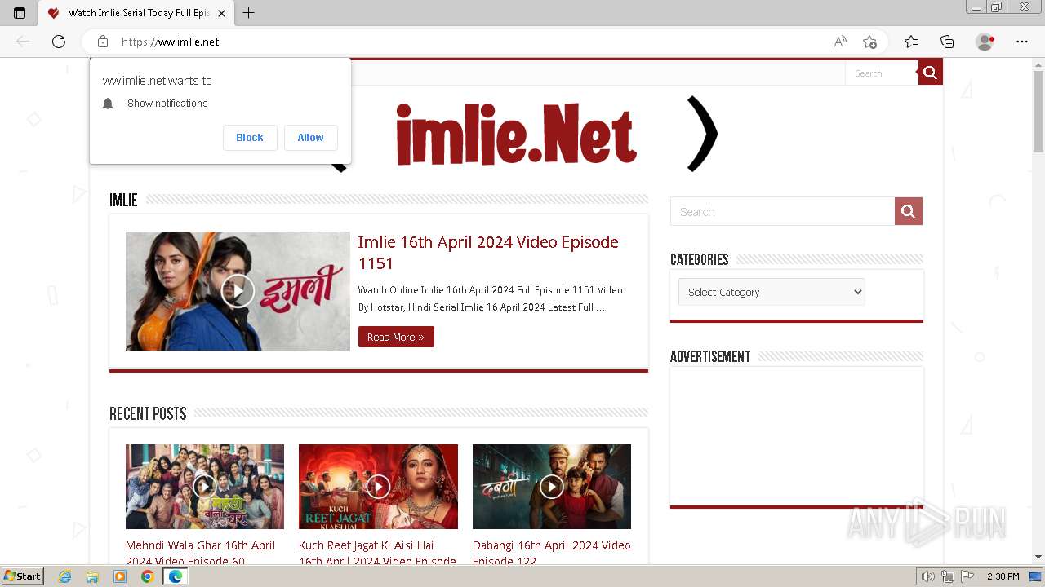Open the Dabangi thumbnail

[x=552, y=487]
